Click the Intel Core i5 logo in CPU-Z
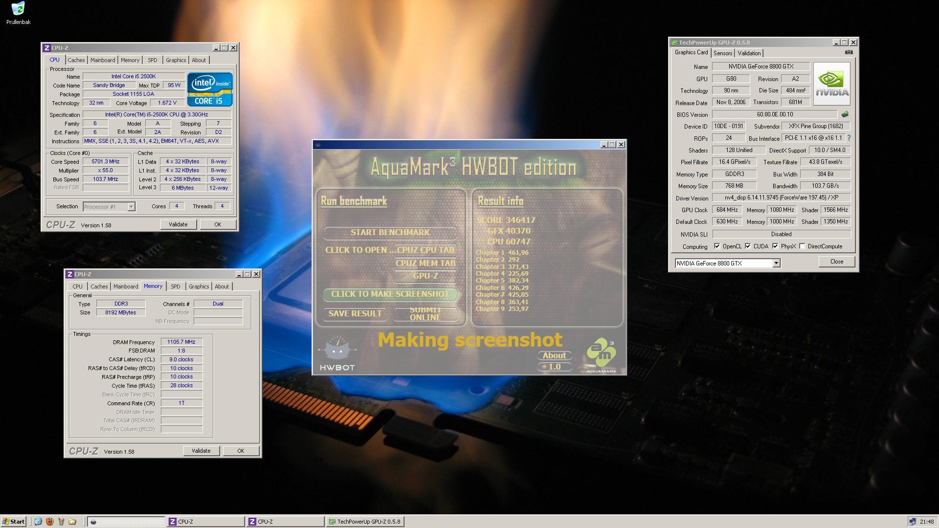This screenshot has width=939, height=528. (x=210, y=89)
